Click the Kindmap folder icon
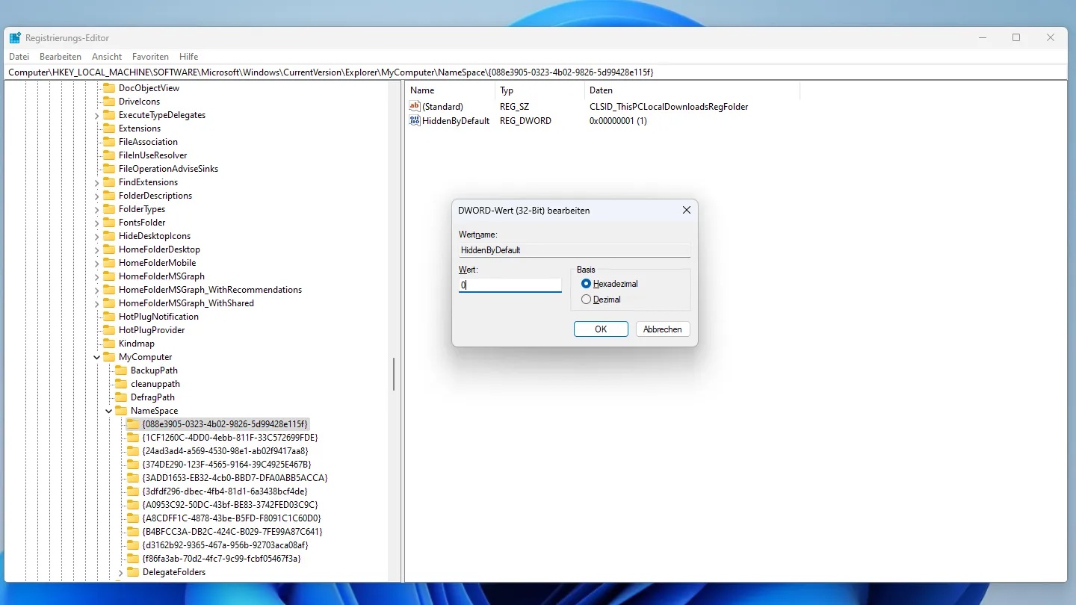Viewport: 1076px width, 605px height. point(109,344)
